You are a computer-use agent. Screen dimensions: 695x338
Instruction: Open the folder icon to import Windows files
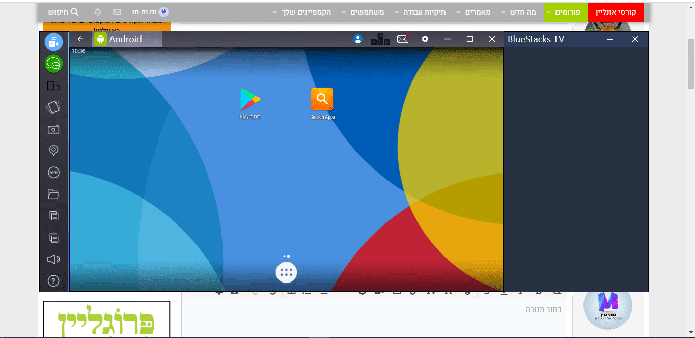[x=53, y=194]
